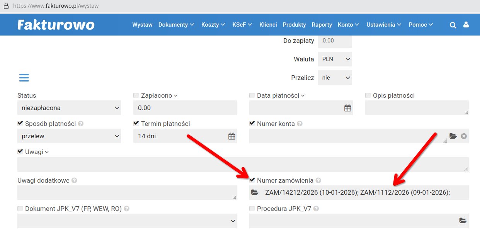Open folder icon in Procedura JPK_V7 field

463,221
